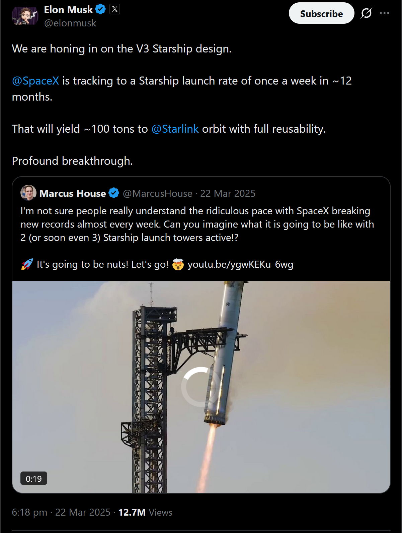
Task: Click the quoted post's 22 Mar 2025 date
Action: point(228,193)
